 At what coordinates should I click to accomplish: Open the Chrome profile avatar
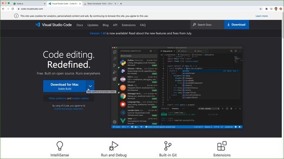tap(276, 9)
